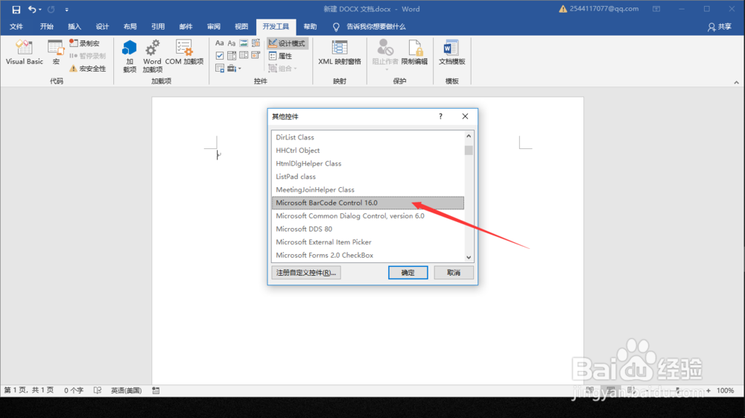
Task: Select Microsoft External Item Picker
Action: coord(368,241)
